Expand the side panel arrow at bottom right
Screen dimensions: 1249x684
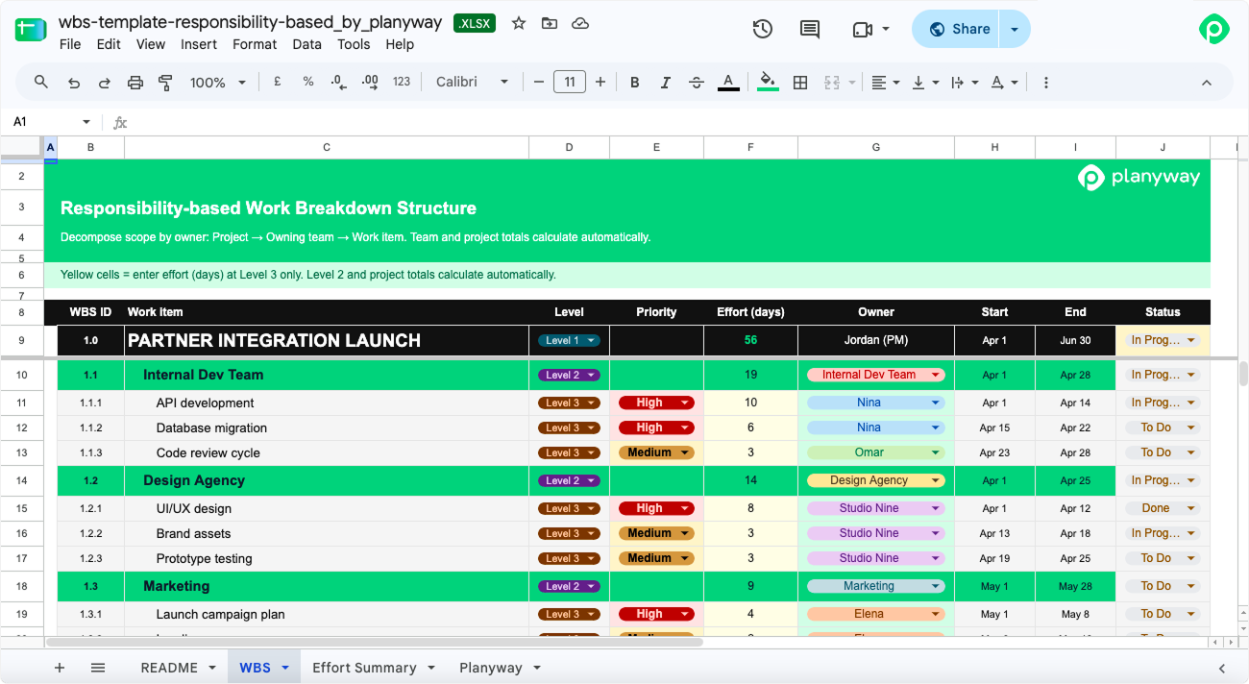tap(1222, 668)
